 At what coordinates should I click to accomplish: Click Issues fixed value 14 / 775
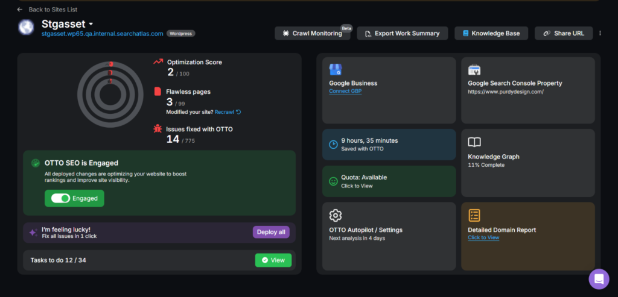point(180,139)
